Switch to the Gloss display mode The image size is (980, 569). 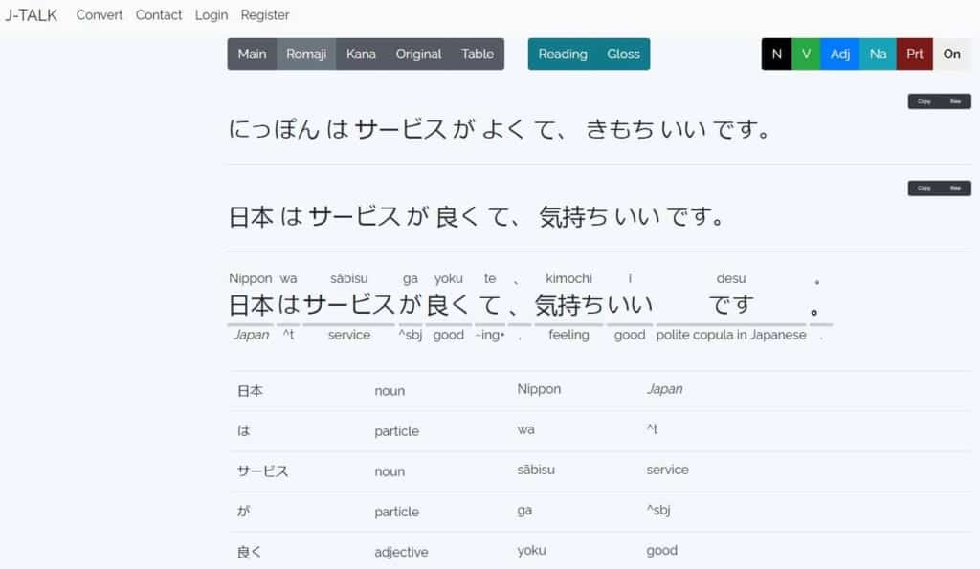623,55
